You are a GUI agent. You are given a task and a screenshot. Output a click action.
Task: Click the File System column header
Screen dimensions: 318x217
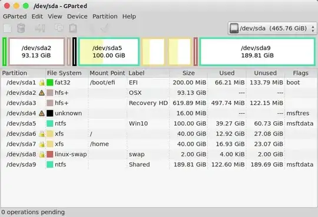64,73
